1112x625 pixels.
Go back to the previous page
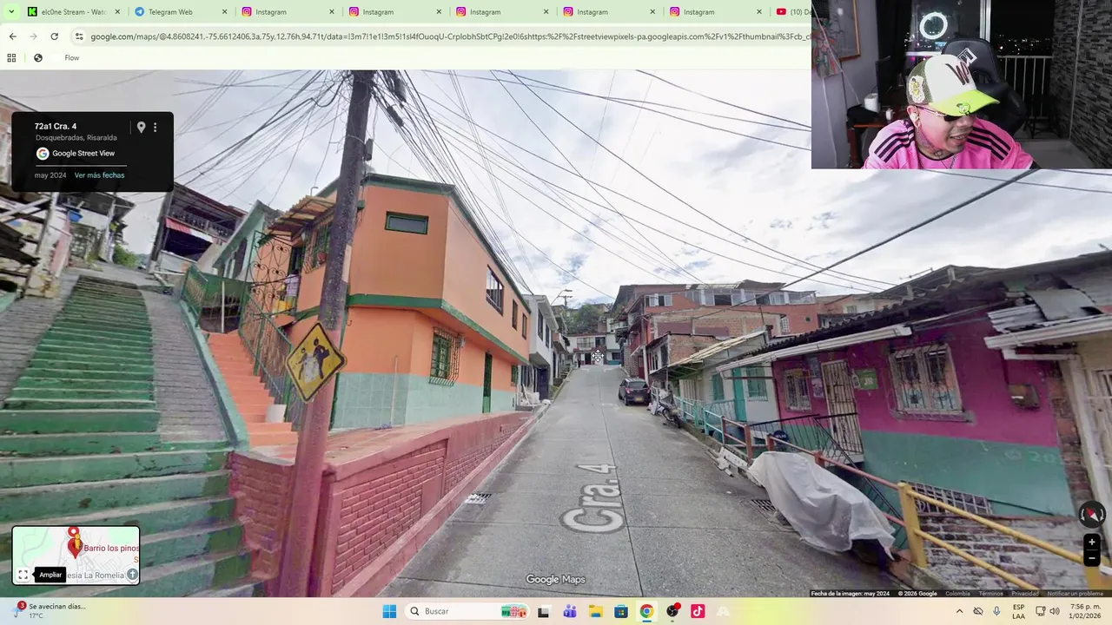pos(12,36)
